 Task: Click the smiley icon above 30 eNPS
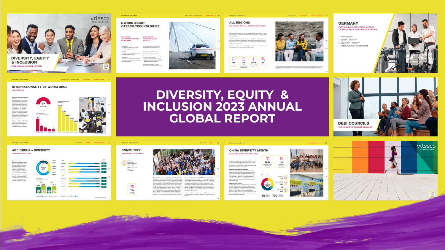(244, 59)
